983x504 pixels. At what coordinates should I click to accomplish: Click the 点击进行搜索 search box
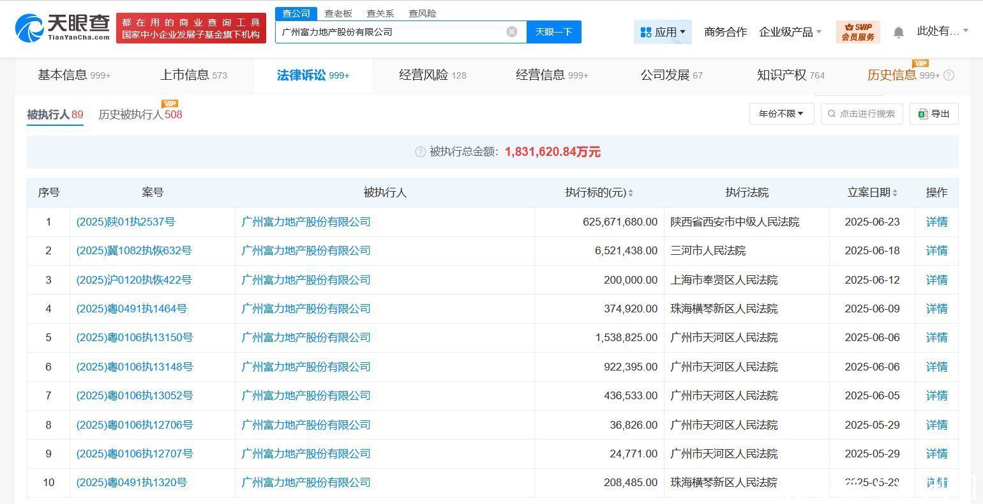pos(862,114)
